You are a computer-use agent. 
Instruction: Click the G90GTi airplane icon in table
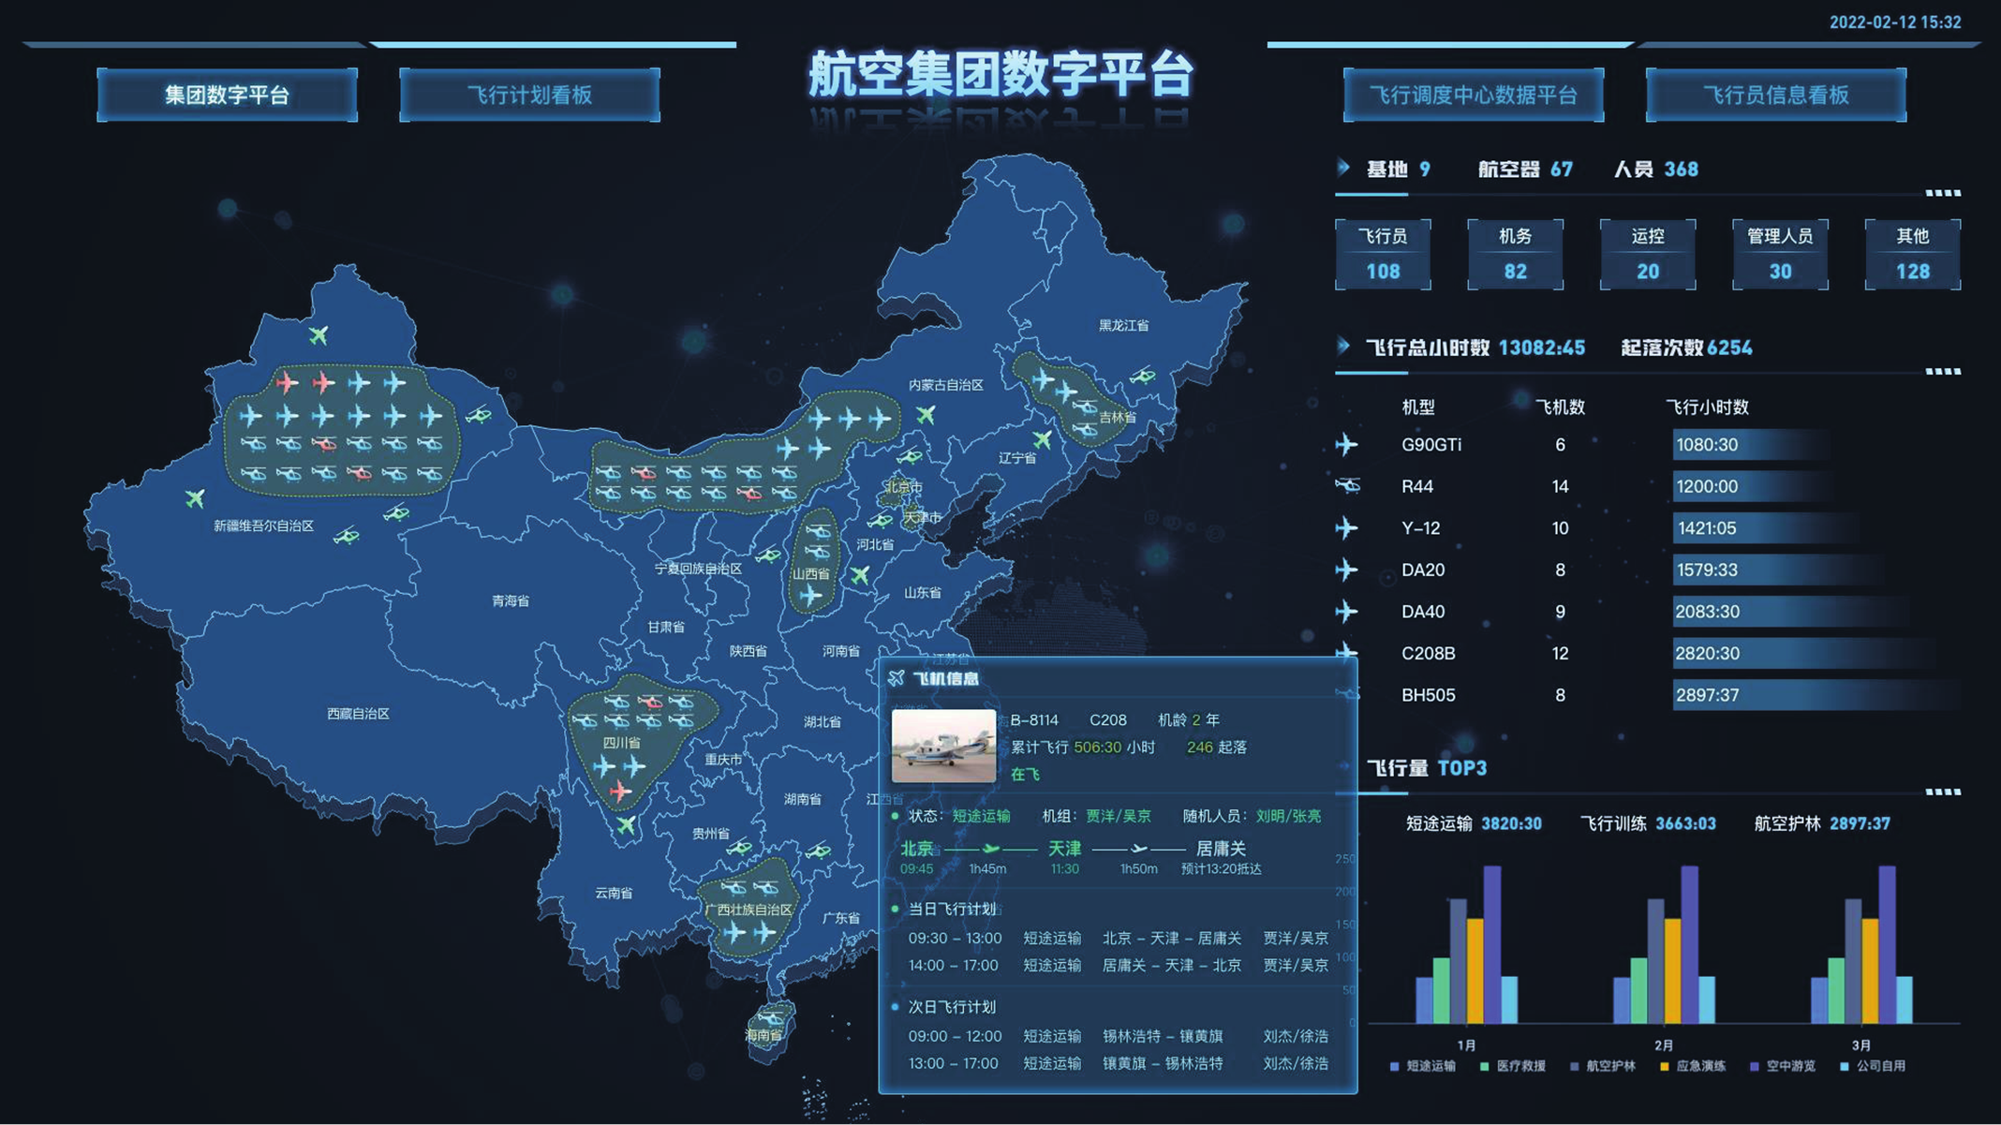[1346, 444]
